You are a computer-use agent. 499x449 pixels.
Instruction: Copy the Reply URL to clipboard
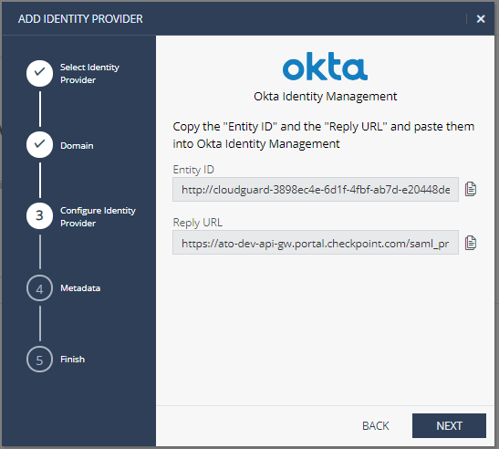(x=471, y=243)
